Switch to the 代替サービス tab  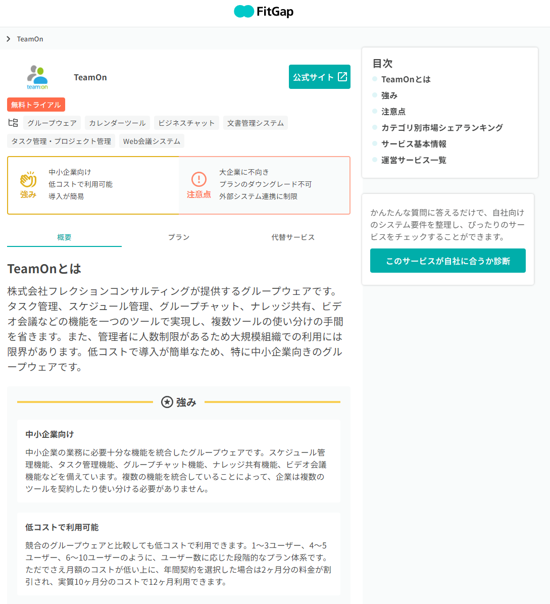click(x=293, y=237)
